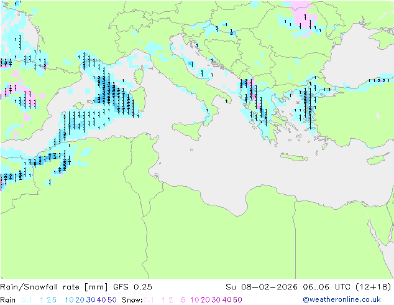The height and width of the screenshot is (305, 394).
Task: Pick the Snow legend value 40
Action: (x=227, y=300)
